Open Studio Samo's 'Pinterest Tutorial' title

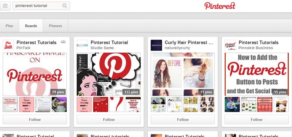[x=109, y=42]
